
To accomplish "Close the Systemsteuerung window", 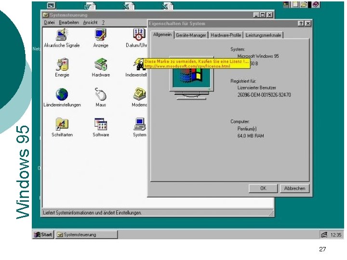I will point(269,15).
